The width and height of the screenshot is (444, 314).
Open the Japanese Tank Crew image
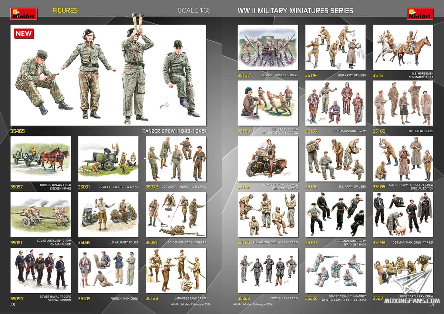point(176,271)
